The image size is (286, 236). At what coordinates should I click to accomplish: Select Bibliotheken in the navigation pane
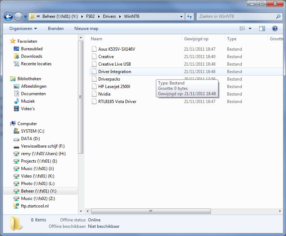click(29, 79)
